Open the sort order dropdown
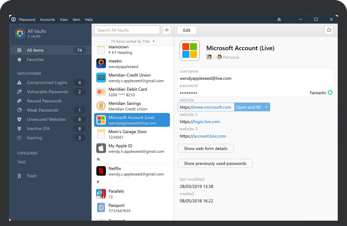Screen dimensions: 347x226 [154, 41]
